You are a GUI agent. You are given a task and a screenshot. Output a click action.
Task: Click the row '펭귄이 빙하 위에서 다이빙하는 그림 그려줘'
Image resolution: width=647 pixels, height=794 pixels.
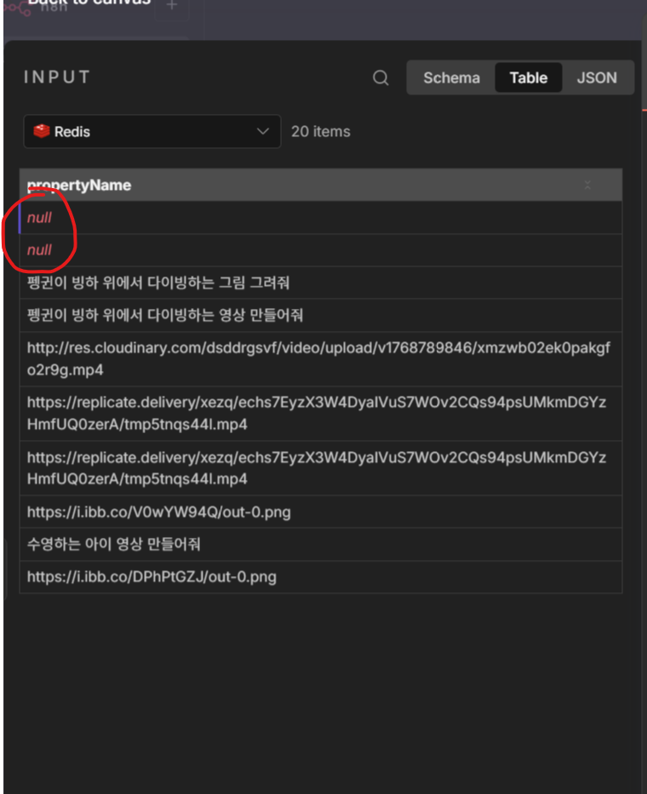pos(321,283)
